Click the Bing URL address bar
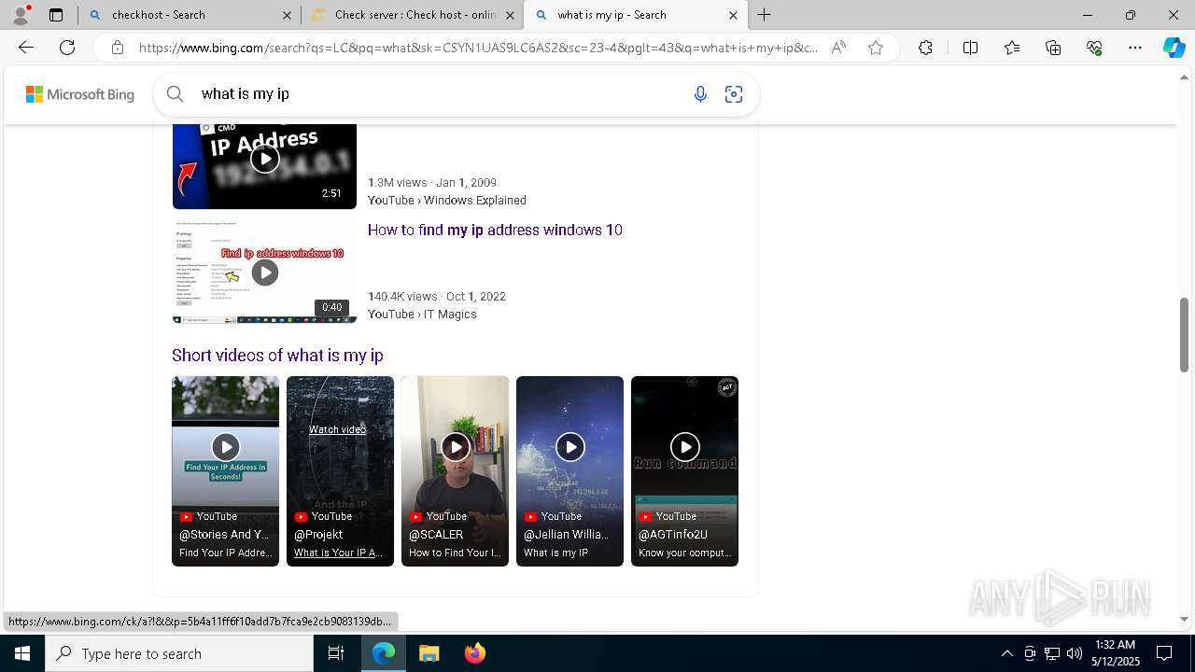This screenshot has width=1195, height=672. 478,48
